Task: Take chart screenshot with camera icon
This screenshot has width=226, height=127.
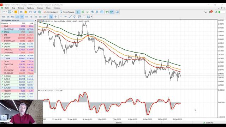Action: (117, 12)
